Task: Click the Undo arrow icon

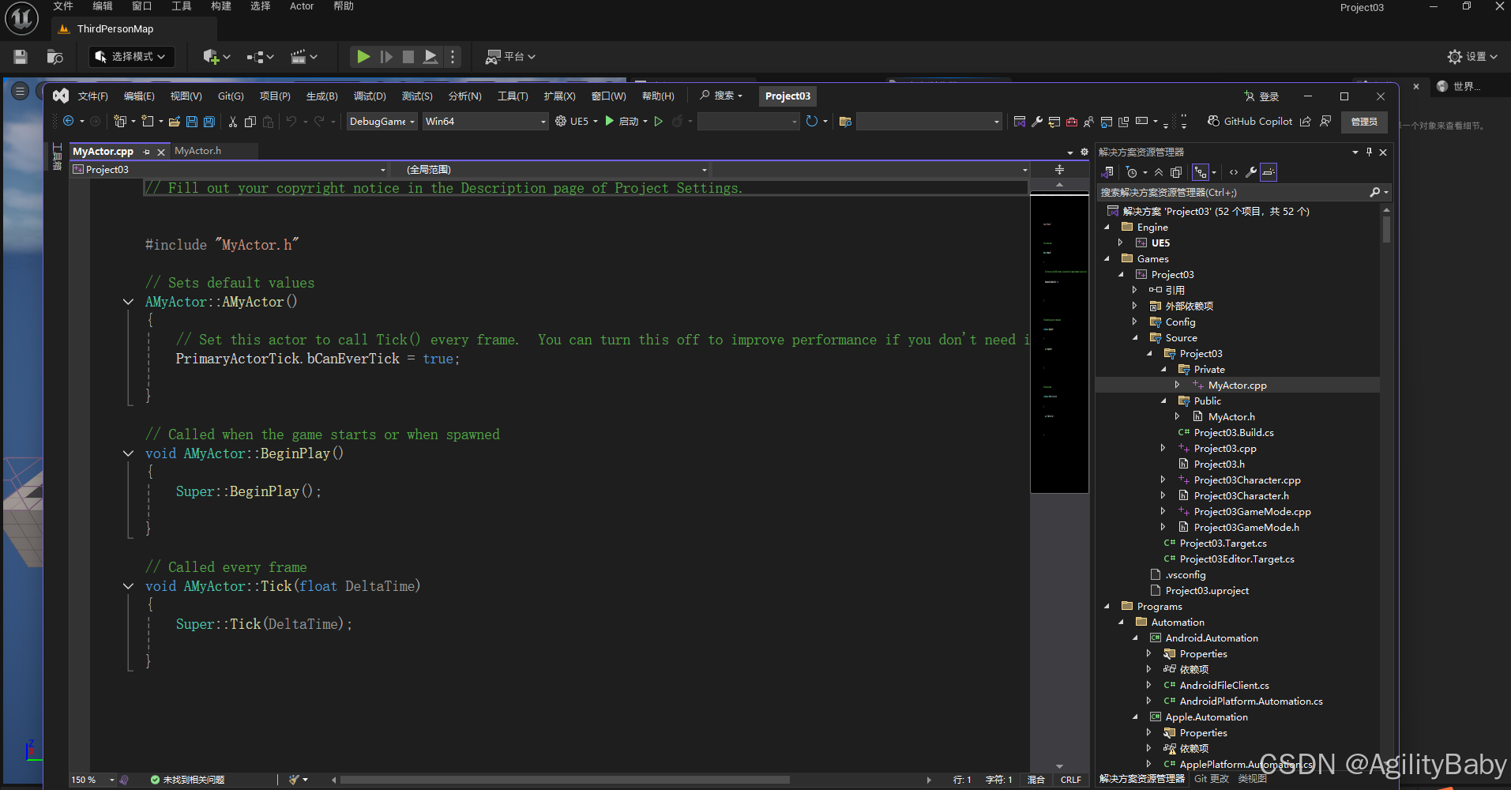Action: (291, 122)
